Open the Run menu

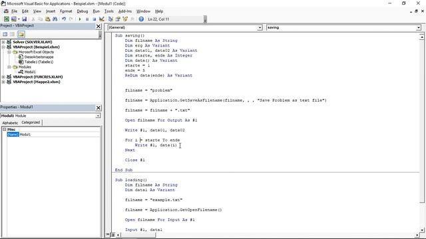pyautogui.click(x=96, y=11)
